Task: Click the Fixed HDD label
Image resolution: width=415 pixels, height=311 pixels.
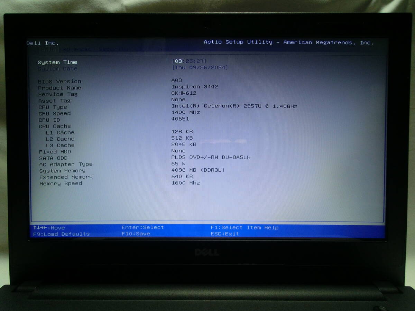Action: 55,152
